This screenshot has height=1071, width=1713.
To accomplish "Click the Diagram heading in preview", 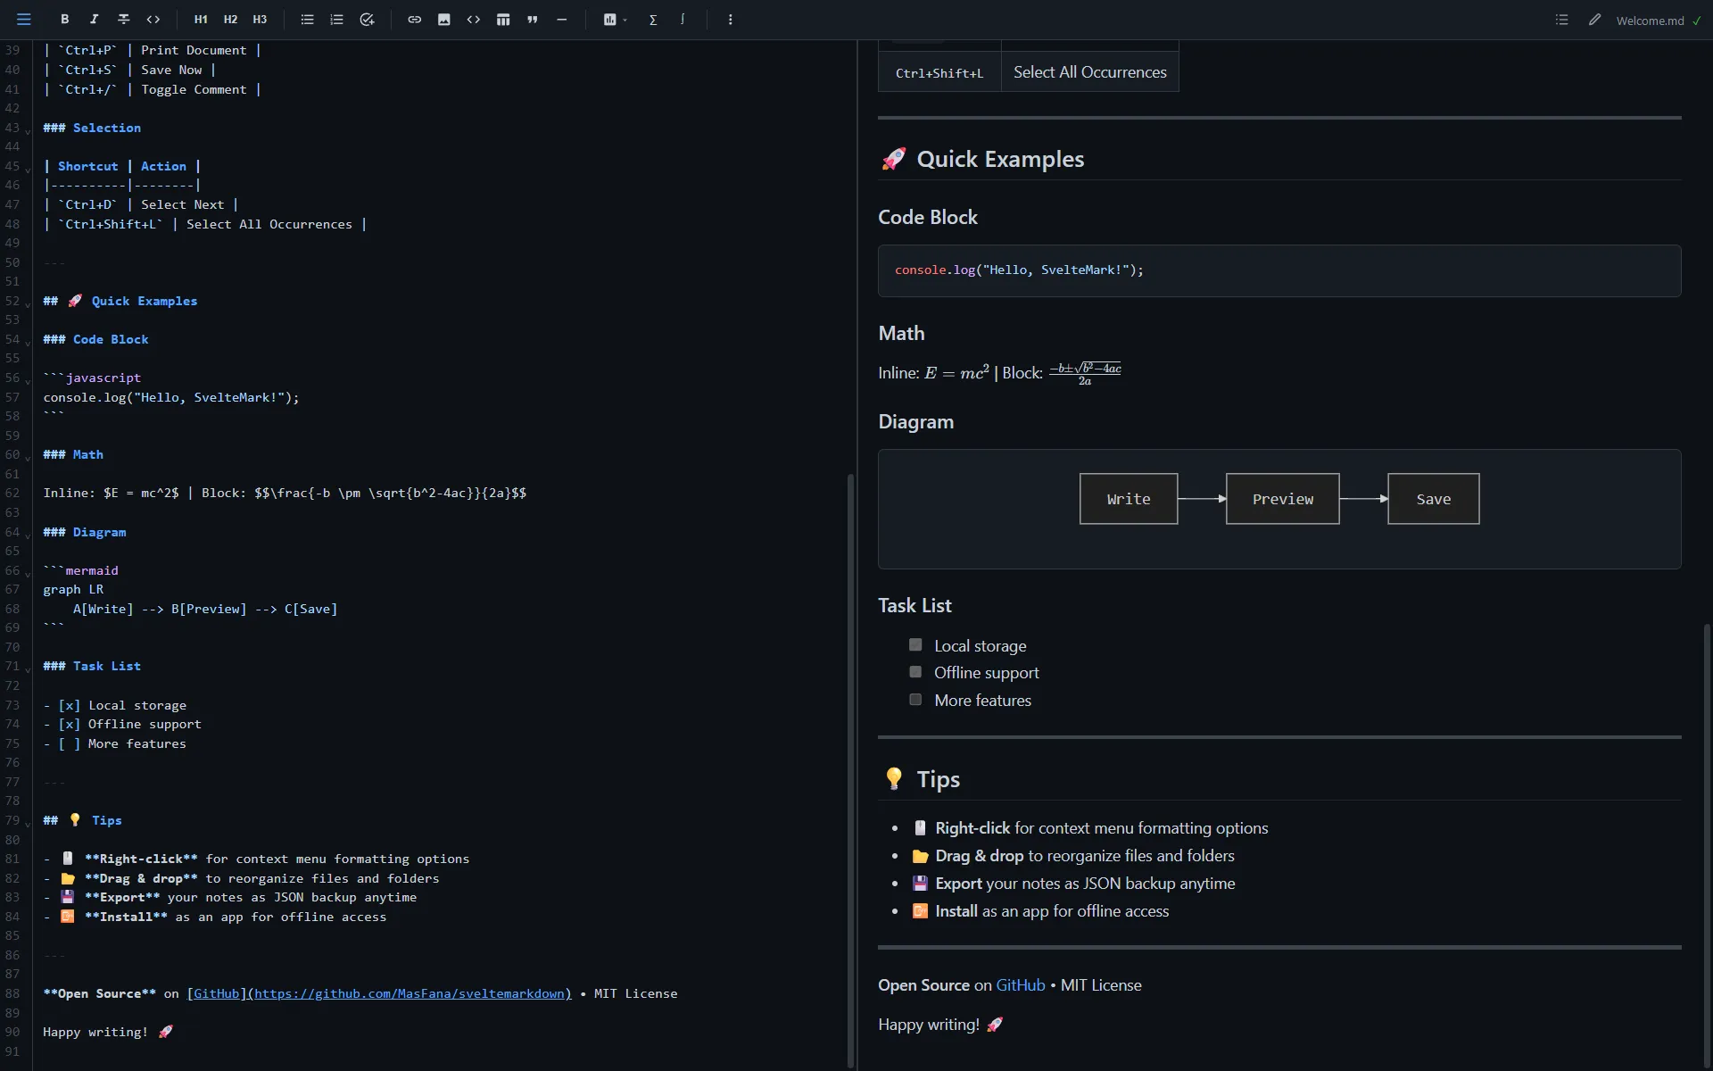I will [x=915, y=421].
